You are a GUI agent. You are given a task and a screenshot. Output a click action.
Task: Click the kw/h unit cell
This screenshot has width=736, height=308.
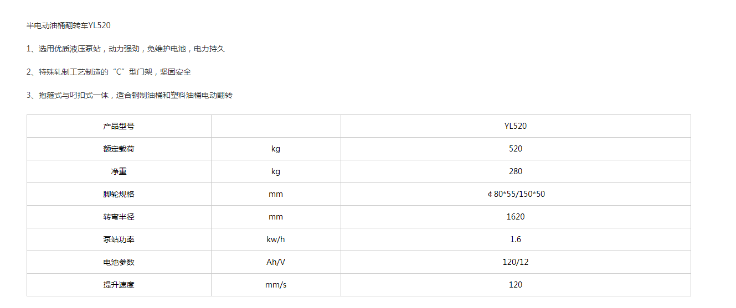[x=276, y=239]
